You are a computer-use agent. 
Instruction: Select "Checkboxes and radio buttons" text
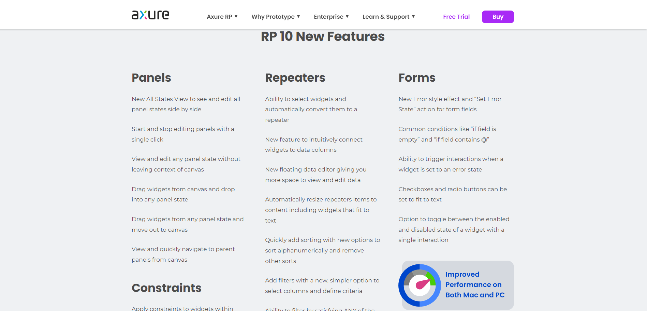point(453,194)
